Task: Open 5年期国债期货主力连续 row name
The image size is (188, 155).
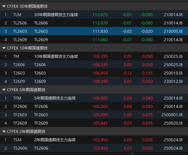Action: click(x=55, y=98)
